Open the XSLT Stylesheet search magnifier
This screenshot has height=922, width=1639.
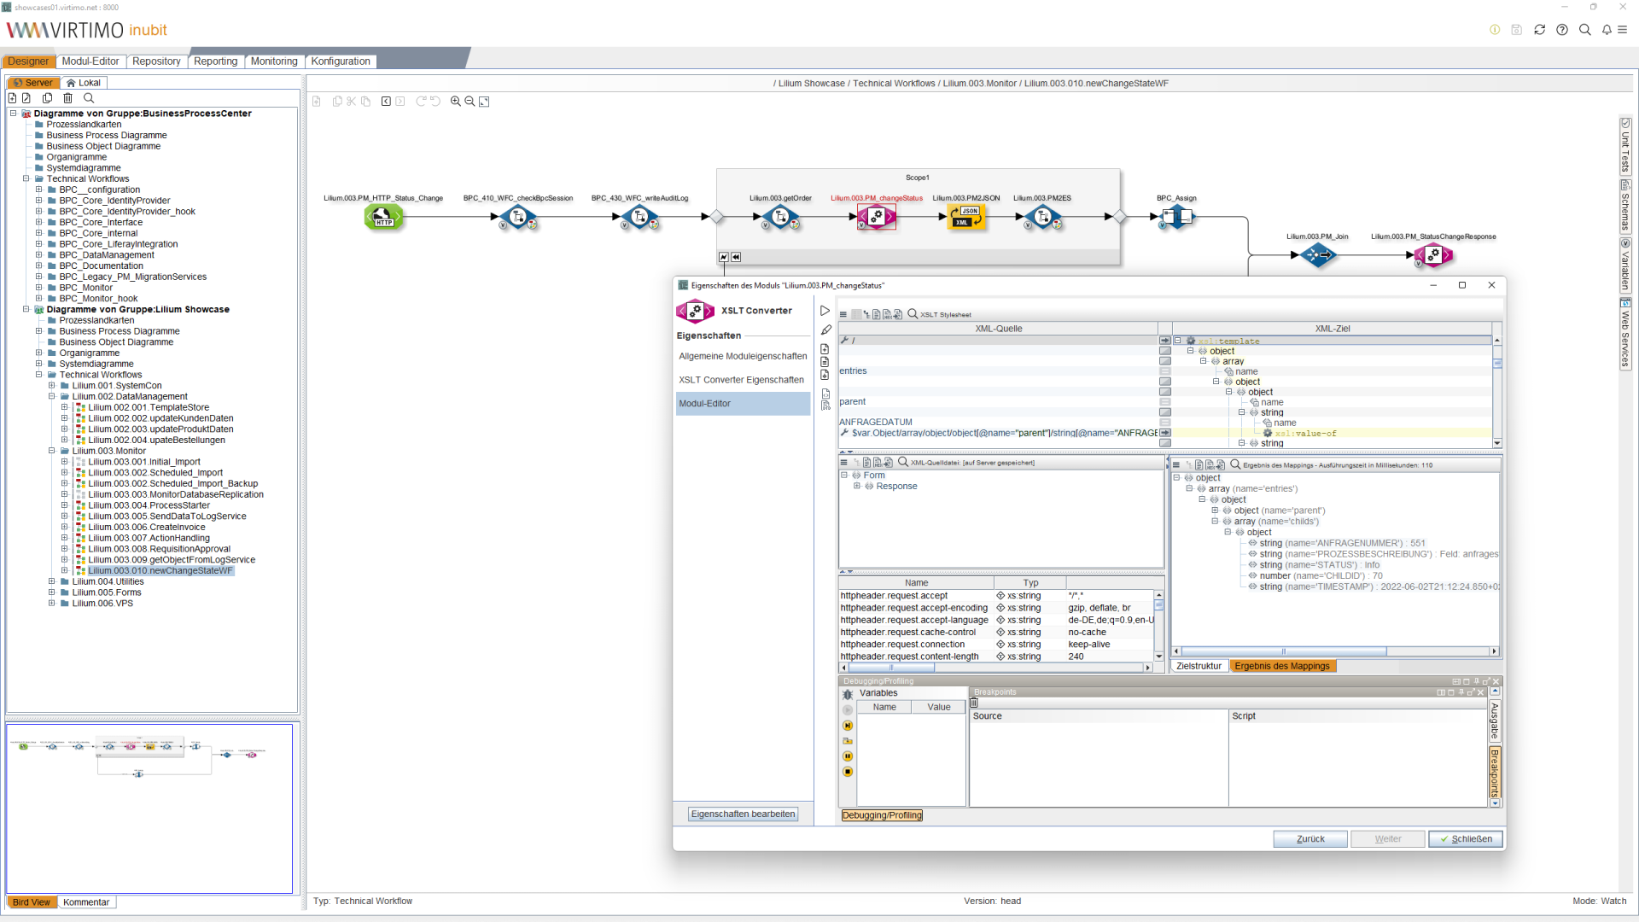pyautogui.click(x=913, y=314)
